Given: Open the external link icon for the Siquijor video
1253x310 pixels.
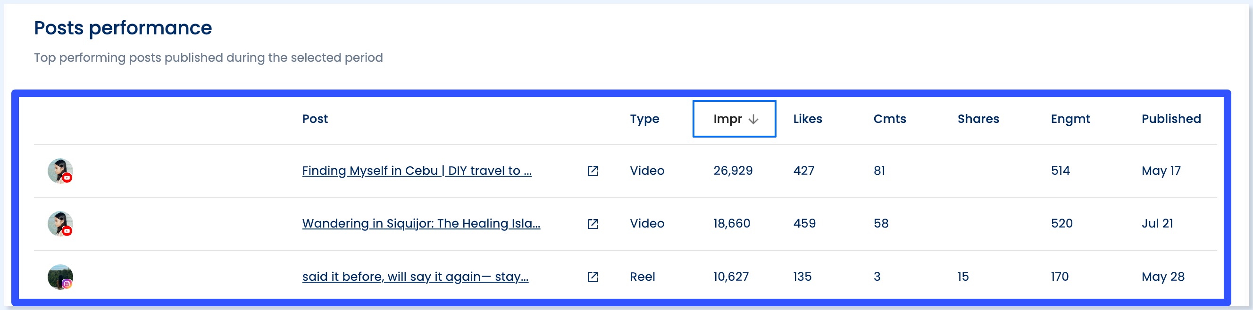Looking at the screenshot, I should (x=593, y=224).
